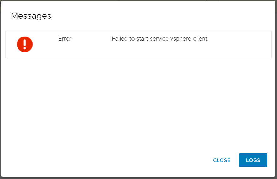Image resolution: width=277 pixels, height=179 pixels.
Task: Click the word "vsphere-client" in the message
Action: pyautogui.click(x=189, y=39)
